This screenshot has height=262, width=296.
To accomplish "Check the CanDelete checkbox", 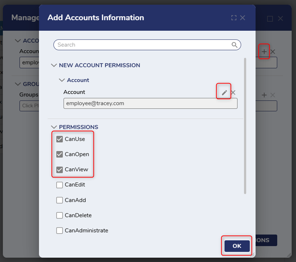I will pos(60,216).
